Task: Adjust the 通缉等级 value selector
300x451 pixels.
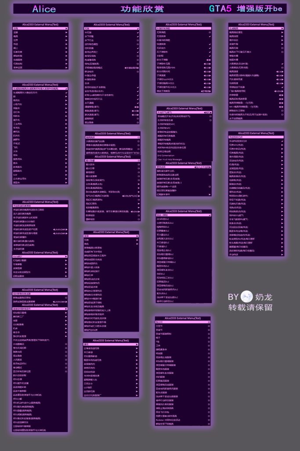Action: click(136, 107)
